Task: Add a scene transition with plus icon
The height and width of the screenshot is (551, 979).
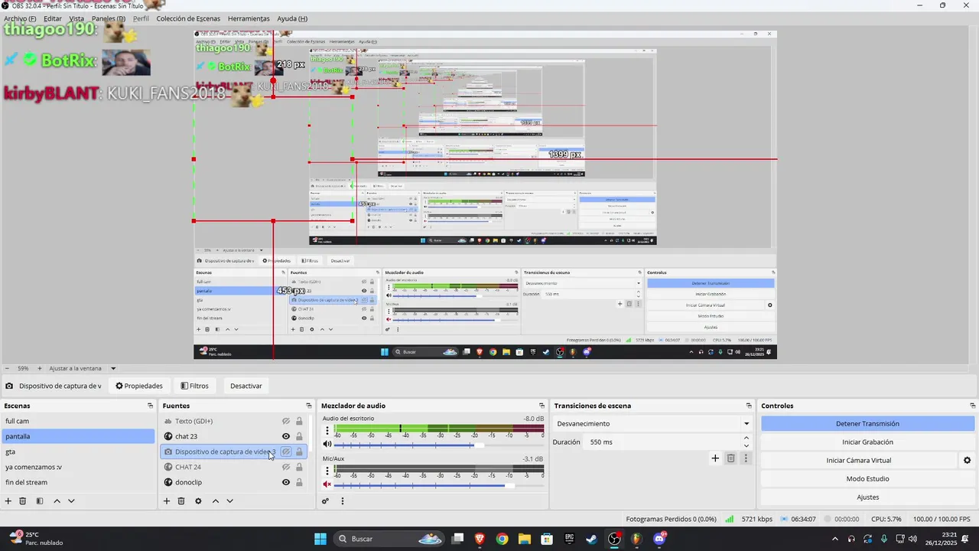Action: 715,458
